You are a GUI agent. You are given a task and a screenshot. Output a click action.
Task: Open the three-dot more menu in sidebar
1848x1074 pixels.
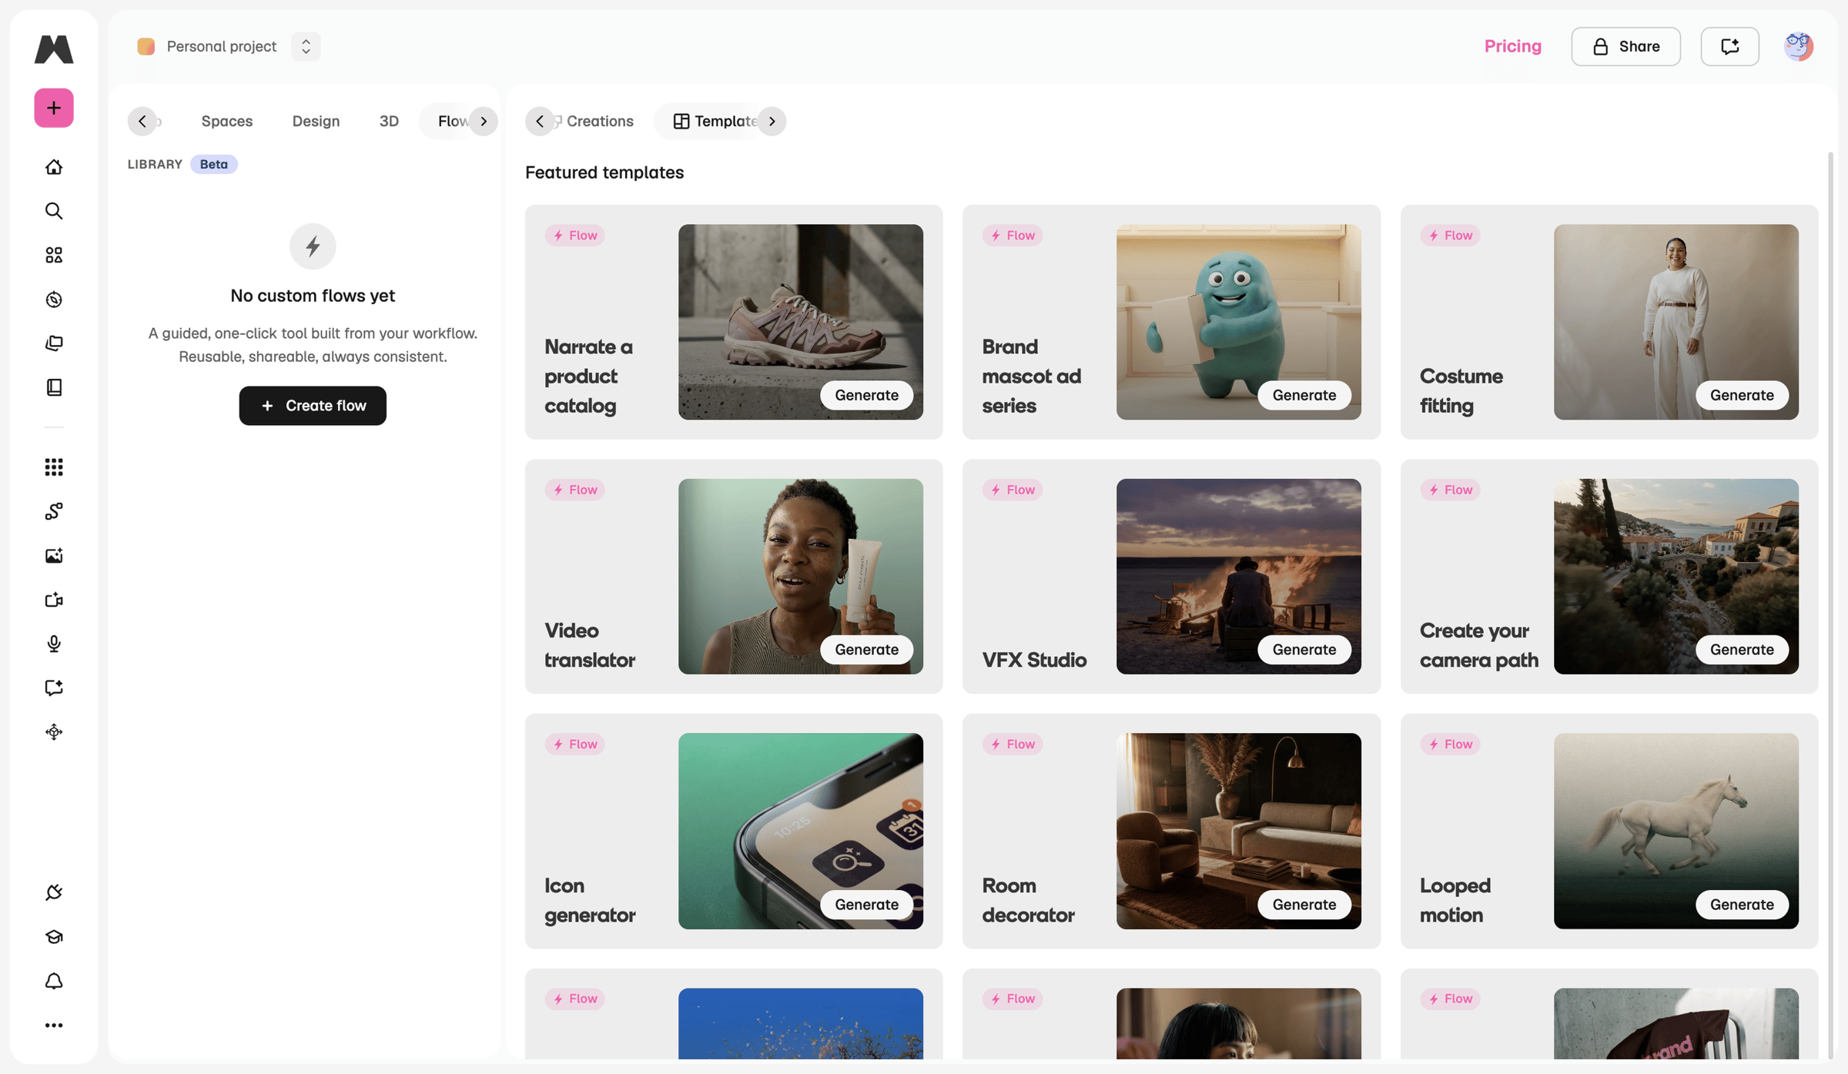54,1025
